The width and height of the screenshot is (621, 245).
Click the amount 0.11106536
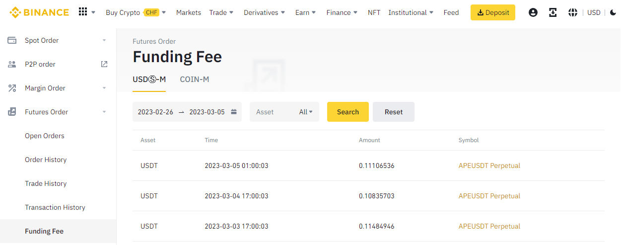click(377, 165)
